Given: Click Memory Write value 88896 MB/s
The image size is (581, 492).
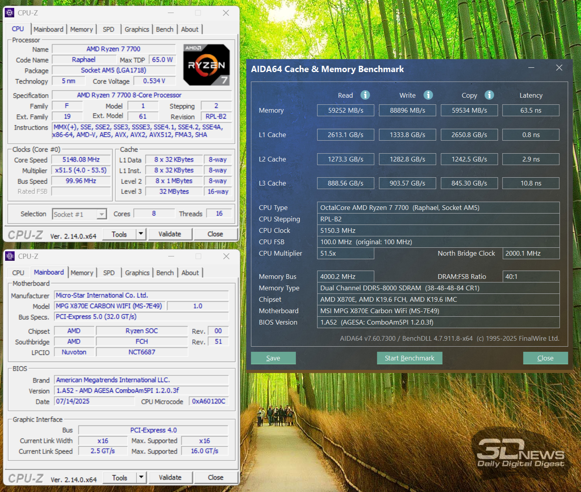Looking at the screenshot, I should (408, 110).
